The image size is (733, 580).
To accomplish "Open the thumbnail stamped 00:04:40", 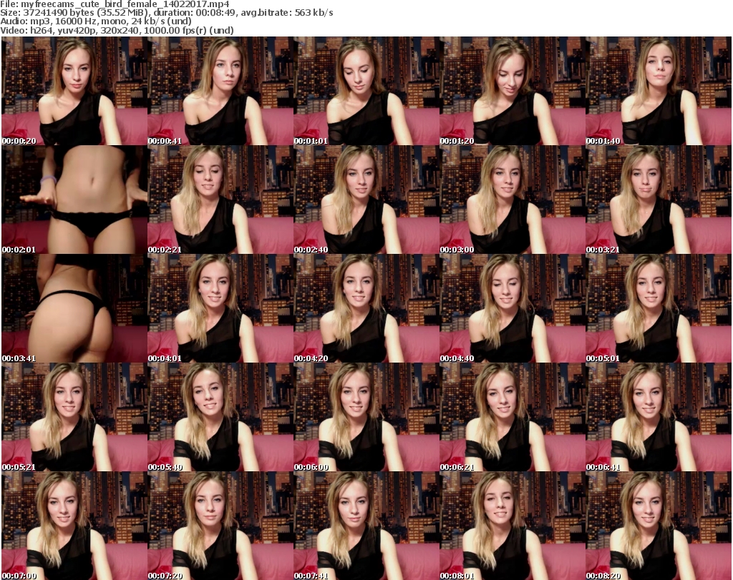I will pyautogui.click(x=513, y=309).
